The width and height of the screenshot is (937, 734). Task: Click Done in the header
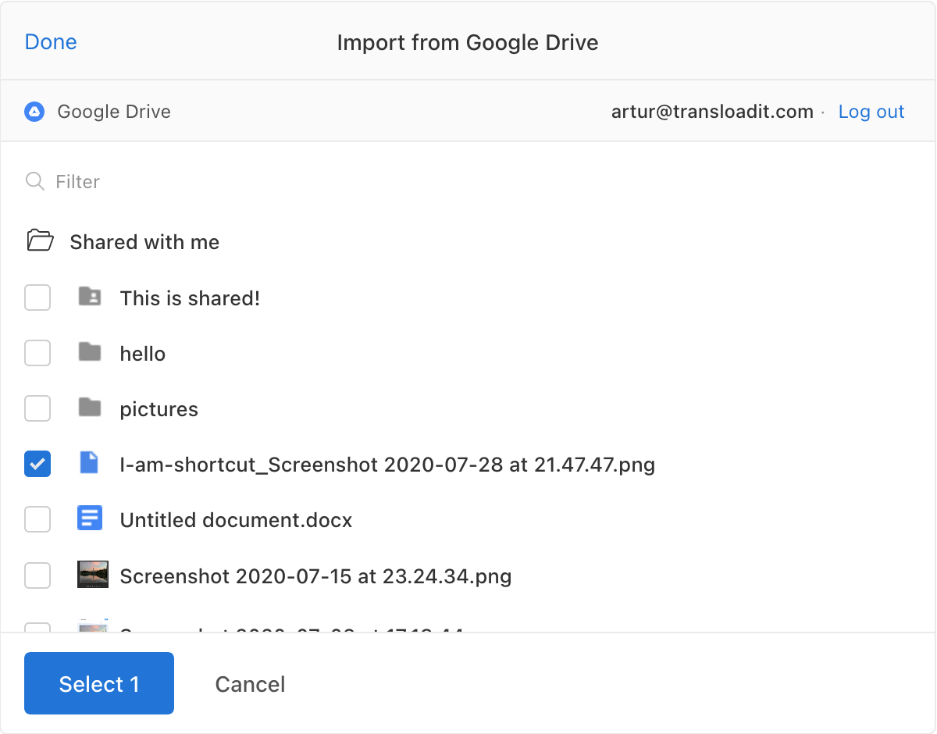pyautogui.click(x=51, y=41)
